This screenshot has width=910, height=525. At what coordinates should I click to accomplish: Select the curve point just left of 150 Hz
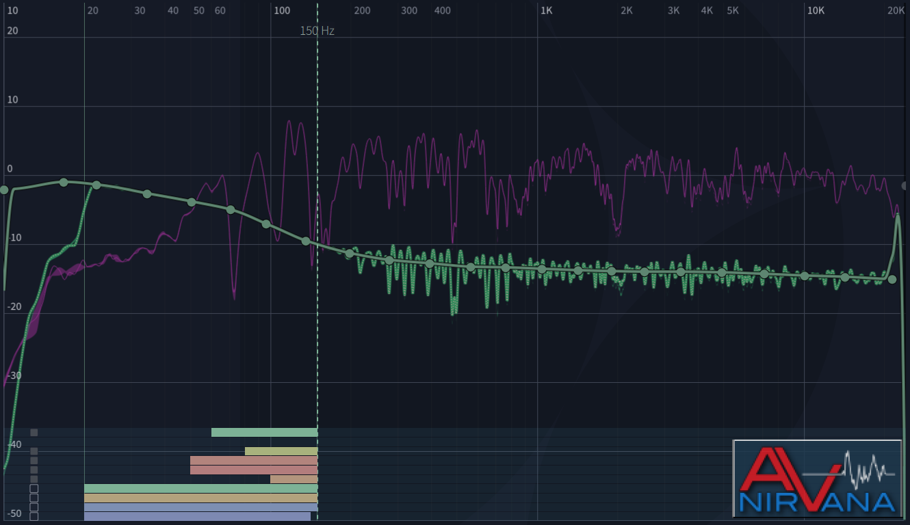click(x=306, y=241)
